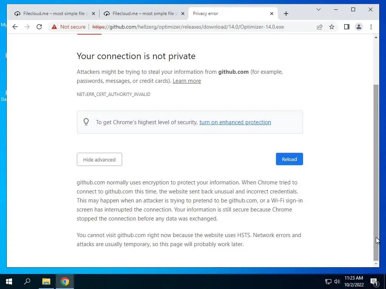
Task: Collapse details with Hide advanced
Action: pyautogui.click(x=99, y=160)
